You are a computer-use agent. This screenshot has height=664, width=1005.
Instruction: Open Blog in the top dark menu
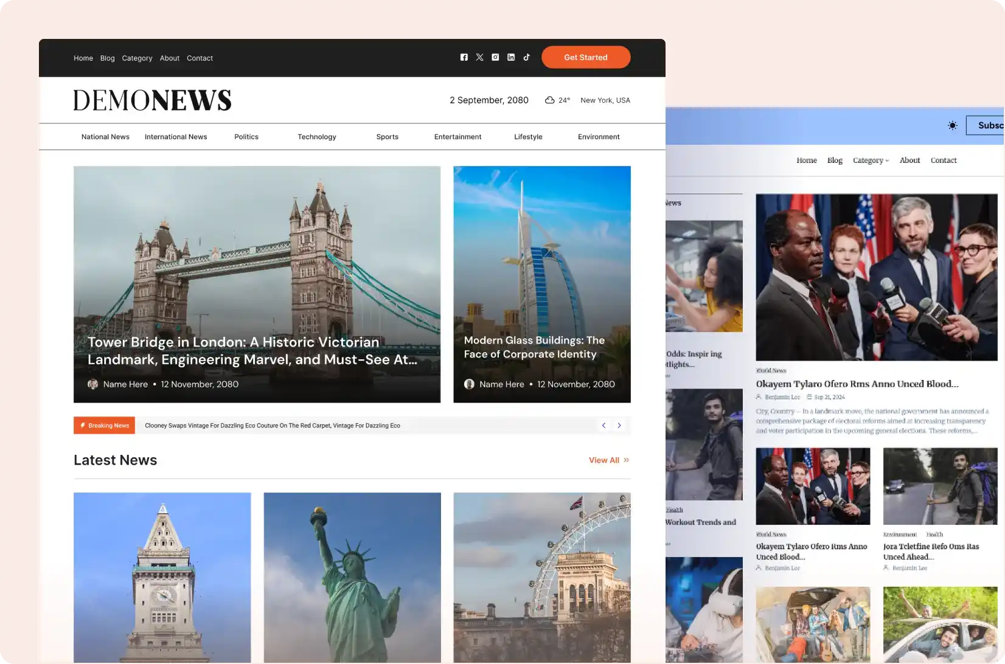(107, 58)
